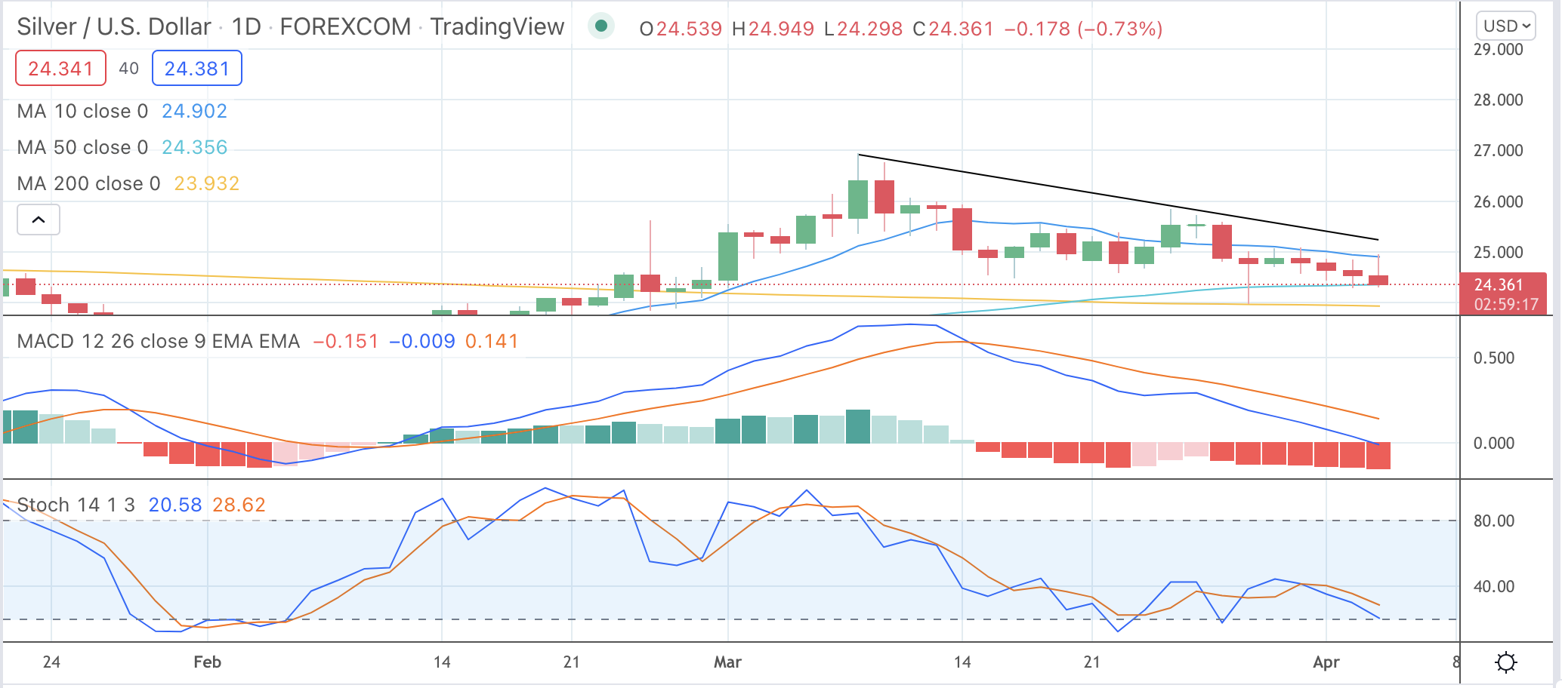The image size is (1562, 688).
Task: Click the 0.500 label on MACD axis
Action: [1494, 358]
